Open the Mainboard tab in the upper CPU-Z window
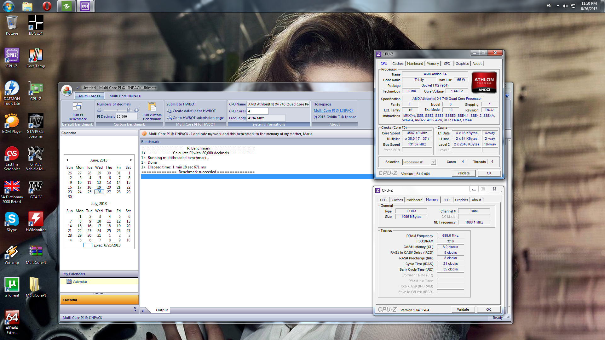 (x=415, y=64)
